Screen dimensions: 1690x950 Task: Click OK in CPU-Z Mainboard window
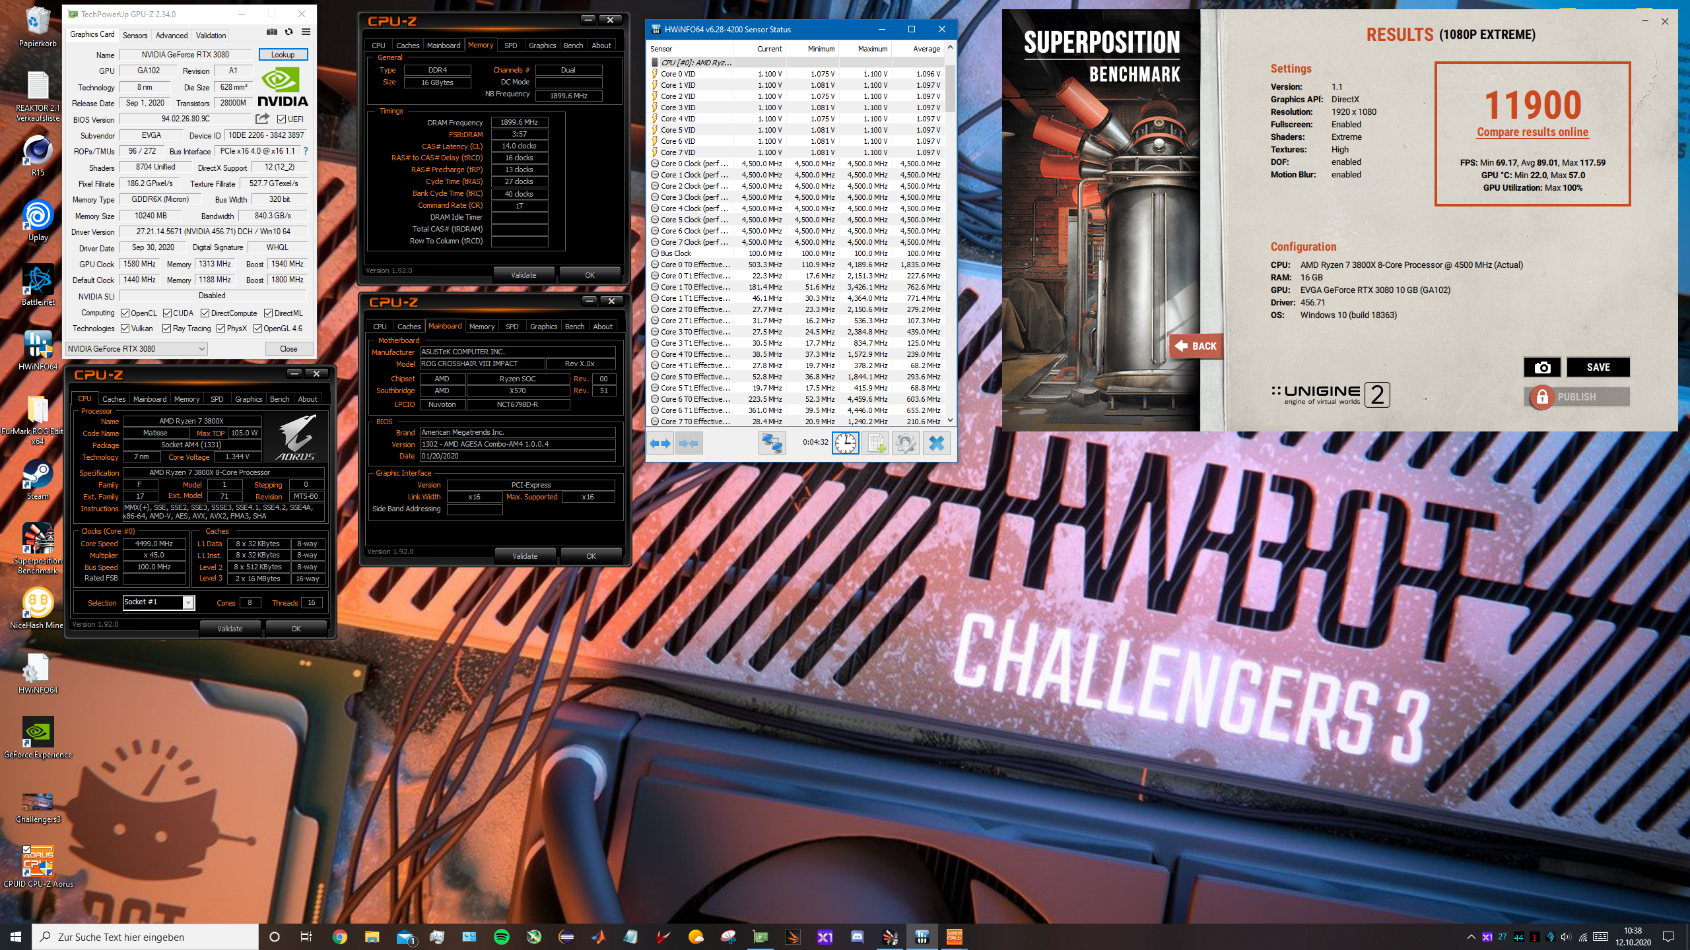(591, 556)
